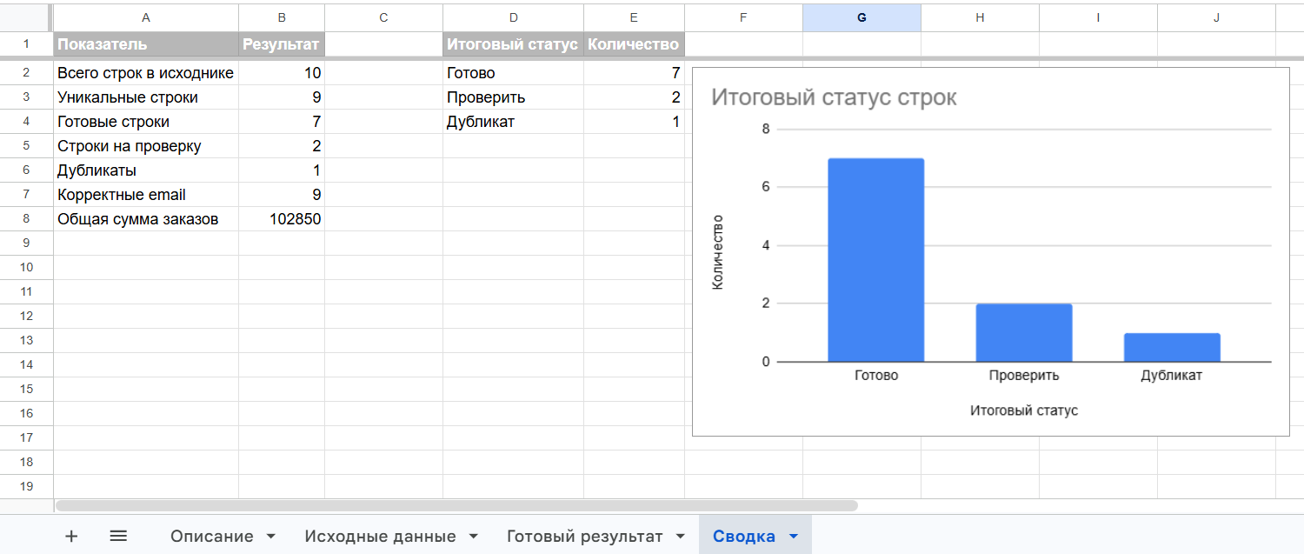Click the Итоговый статус header cell
The width and height of the screenshot is (1304, 554).
click(x=513, y=44)
